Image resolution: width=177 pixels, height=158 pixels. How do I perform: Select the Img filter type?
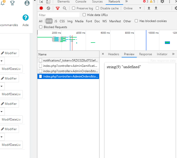coord(70,21)
